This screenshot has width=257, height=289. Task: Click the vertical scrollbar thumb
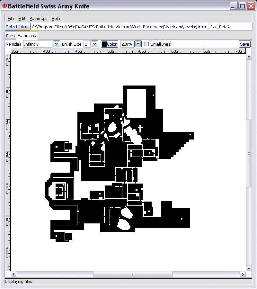[x=249, y=153]
